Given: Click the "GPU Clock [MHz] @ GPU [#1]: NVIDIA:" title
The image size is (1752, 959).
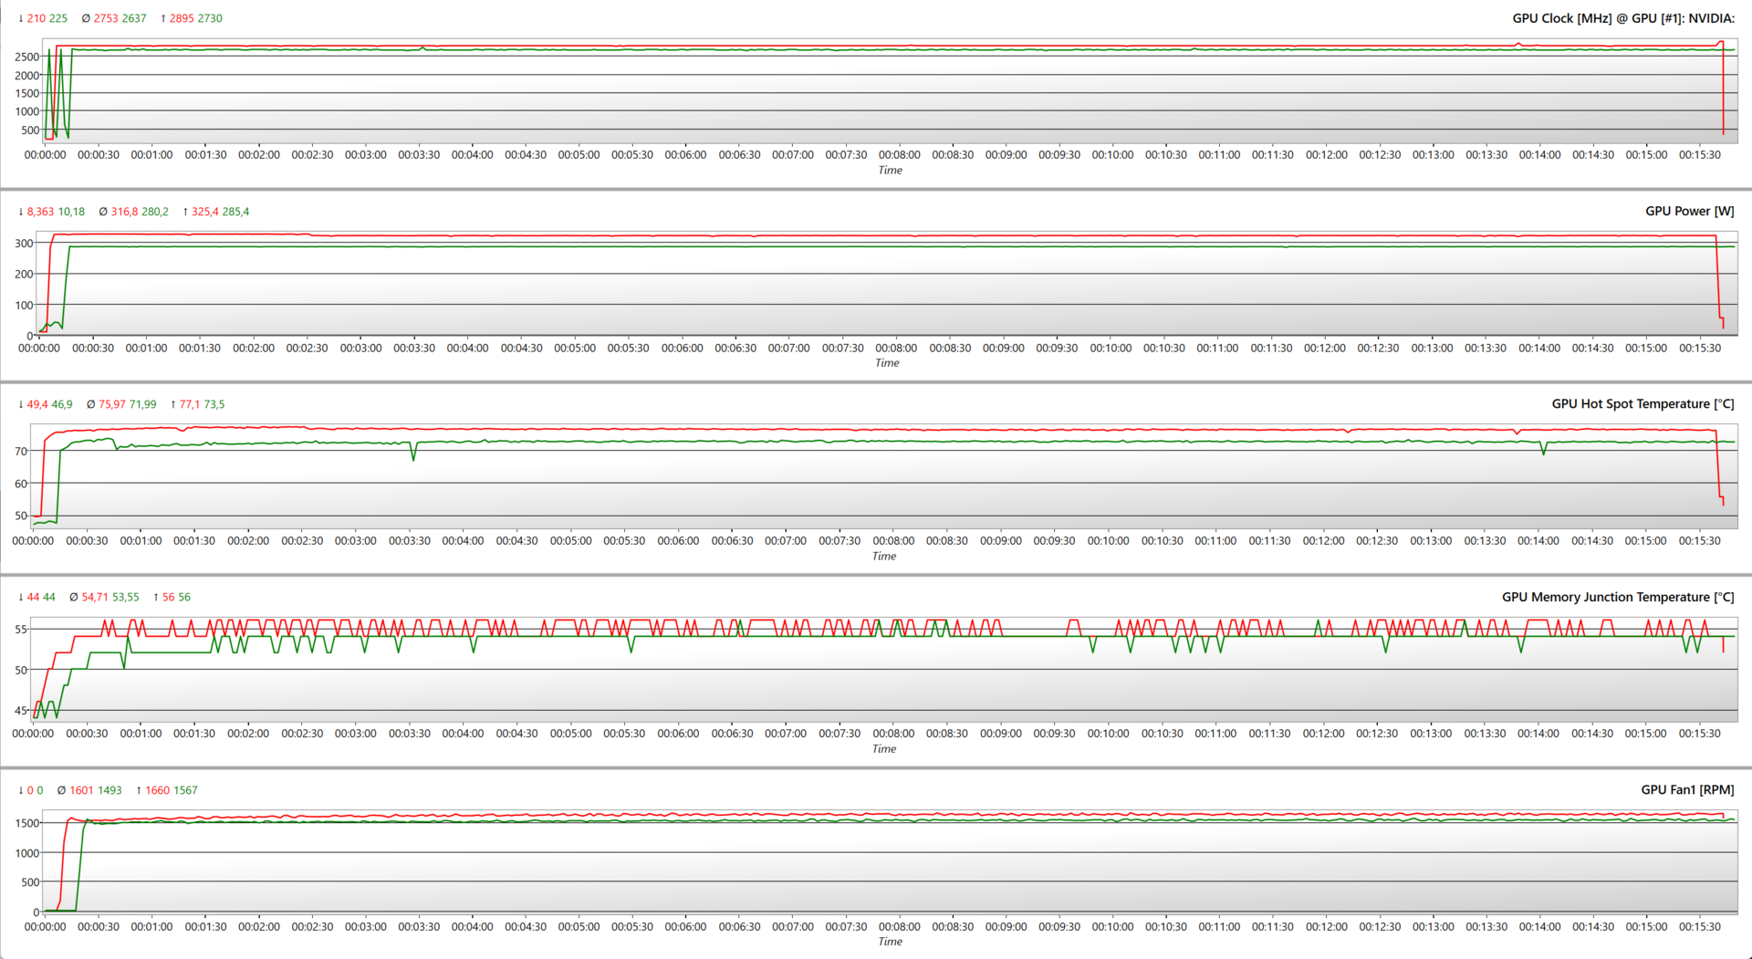Looking at the screenshot, I should [x=1623, y=18].
